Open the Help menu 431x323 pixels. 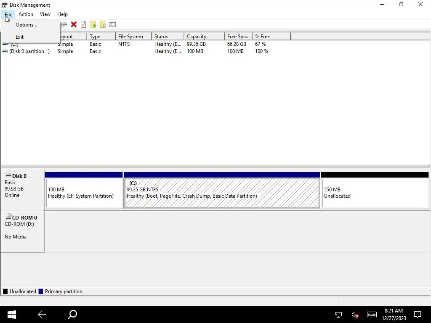click(x=62, y=14)
